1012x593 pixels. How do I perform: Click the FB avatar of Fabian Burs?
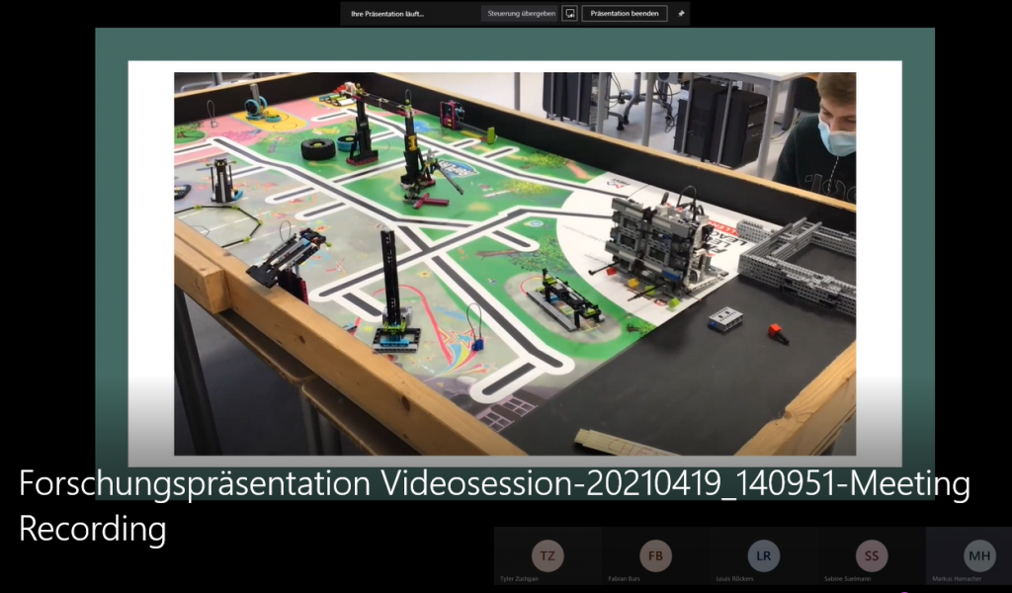tap(655, 555)
